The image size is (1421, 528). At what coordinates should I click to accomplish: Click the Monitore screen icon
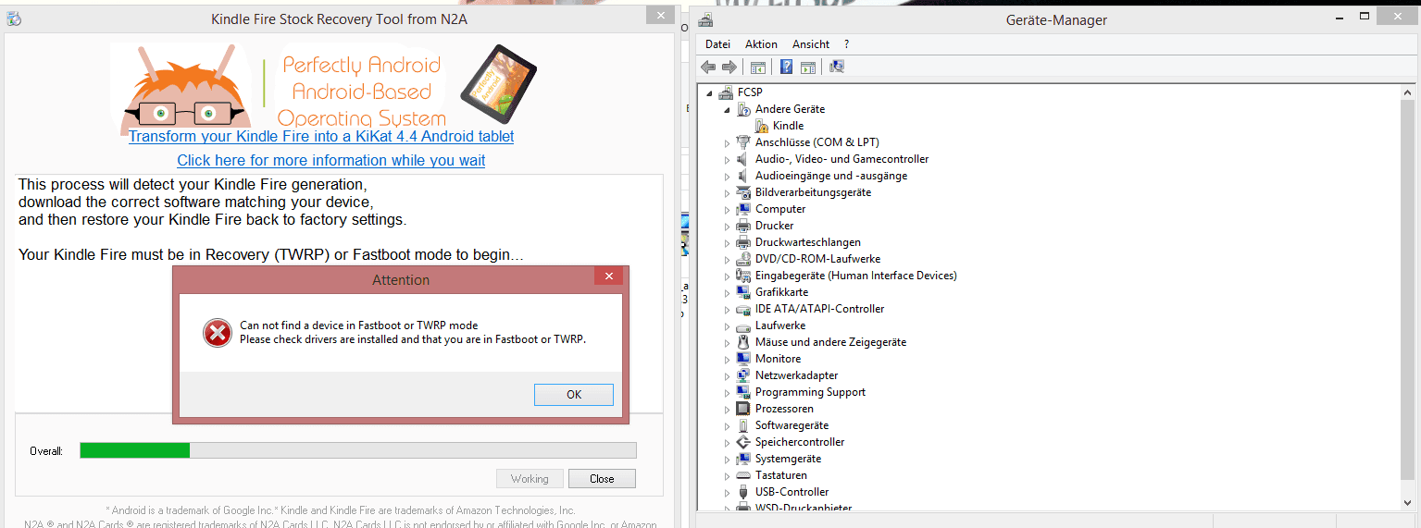click(x=743, y=359)
